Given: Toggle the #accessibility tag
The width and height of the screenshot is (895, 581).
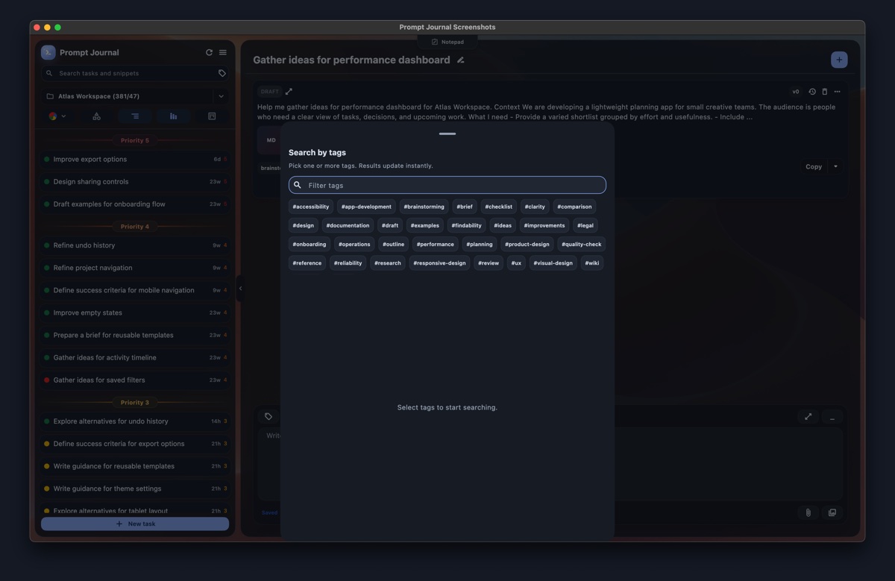Looking at the screenshot, I should coord(311,207).
